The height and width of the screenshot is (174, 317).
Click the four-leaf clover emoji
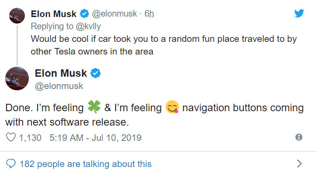(x=94, y=107)
